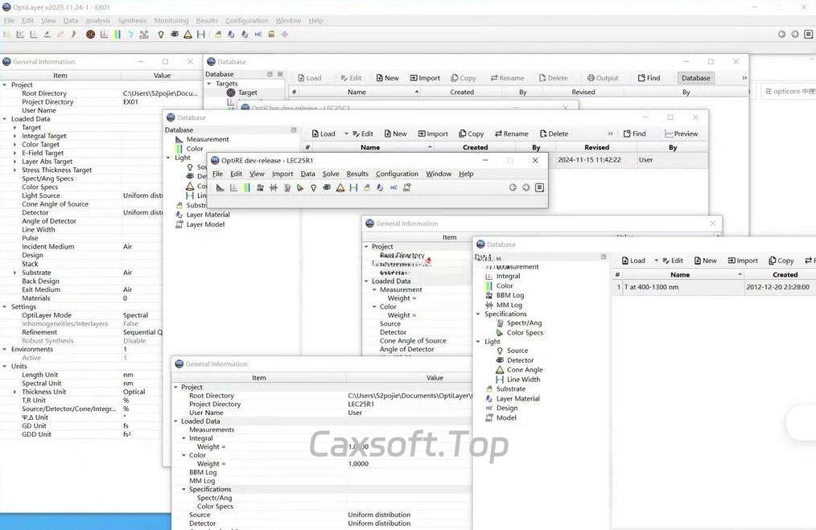Select BBM Log in the Database tree
Viewport: 816px width, 530px height.
pos(509,295)
